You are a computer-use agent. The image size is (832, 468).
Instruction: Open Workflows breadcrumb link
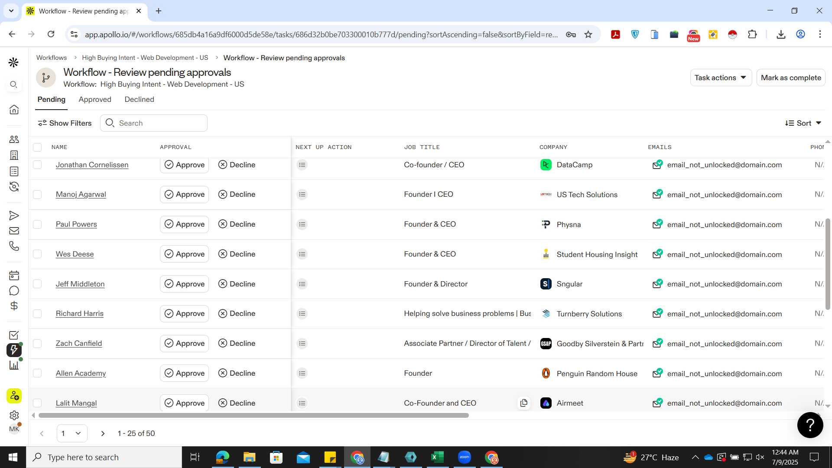[x=52, y=58]
